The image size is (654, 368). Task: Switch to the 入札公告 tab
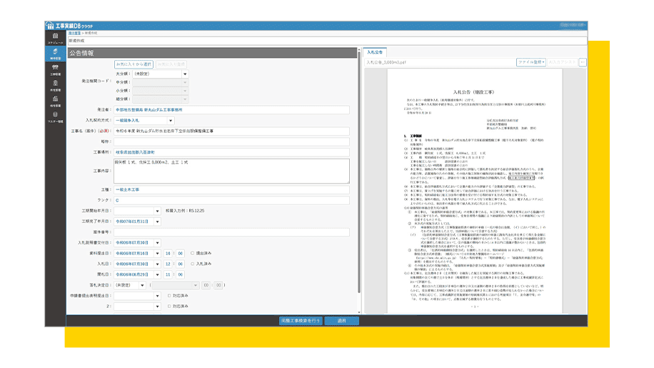pyautogui.click(x=375, y=52)
